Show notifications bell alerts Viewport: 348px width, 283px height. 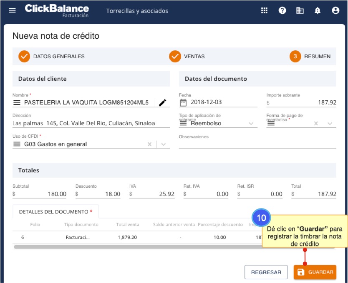click(318, 11)
